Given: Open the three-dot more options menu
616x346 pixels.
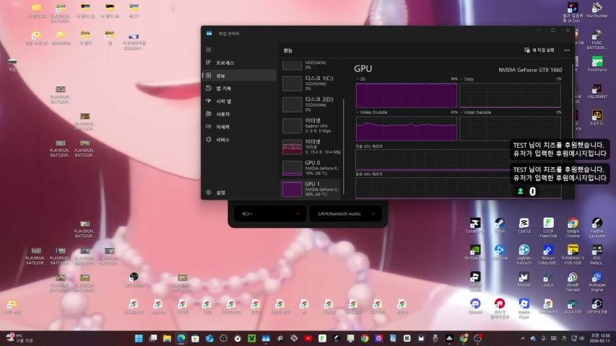Looking at the screenshot, I should 567,50.
